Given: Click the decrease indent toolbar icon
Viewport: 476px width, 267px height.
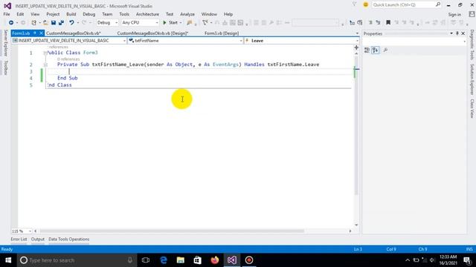Looking at the screenshot, I should coord(370,22).
